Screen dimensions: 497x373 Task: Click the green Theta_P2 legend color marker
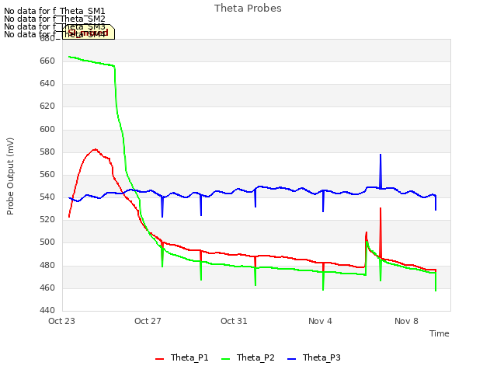click(x=225, y=359)
